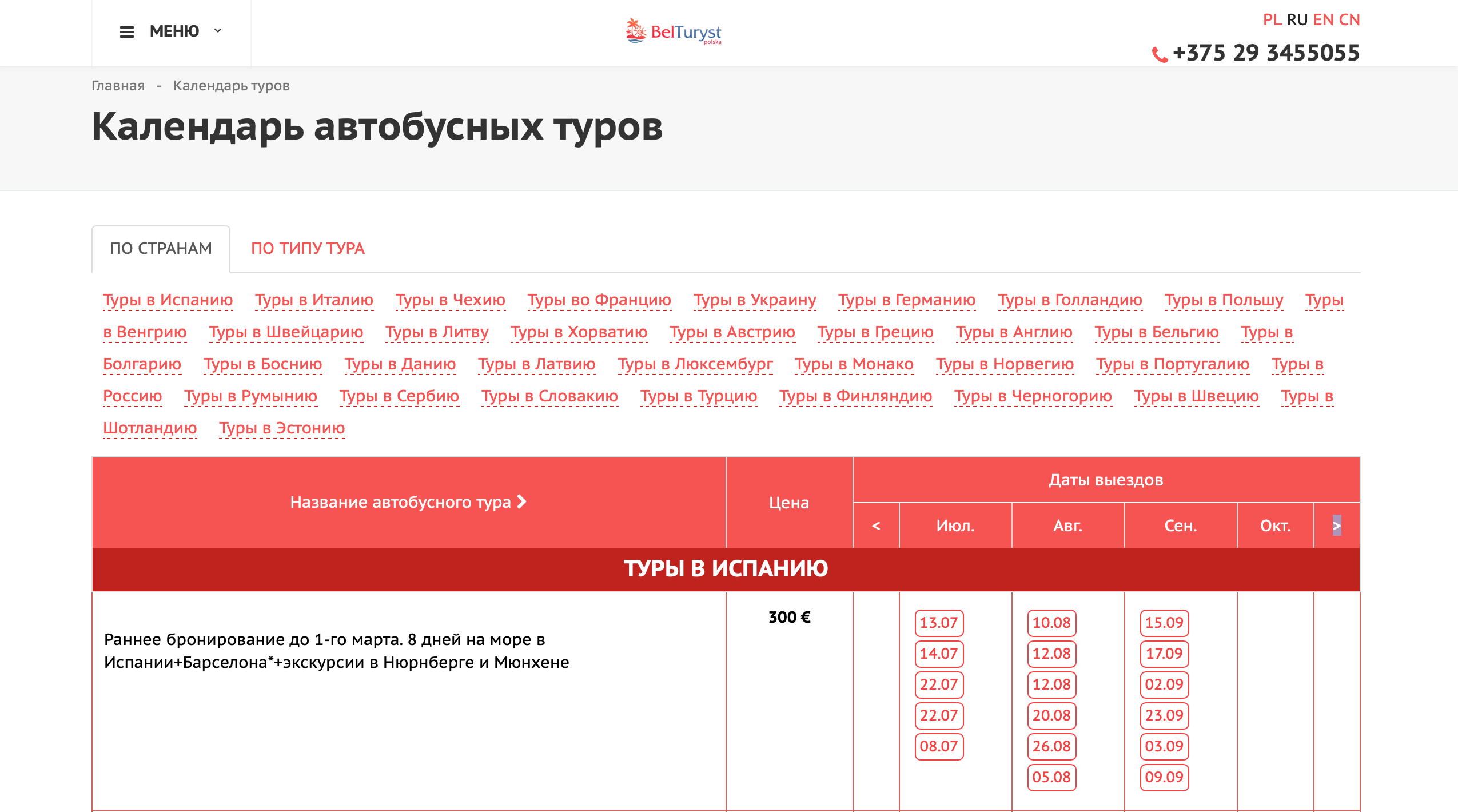Open Туры в Сербию link
1458x812 pixels.
(399, 396)
